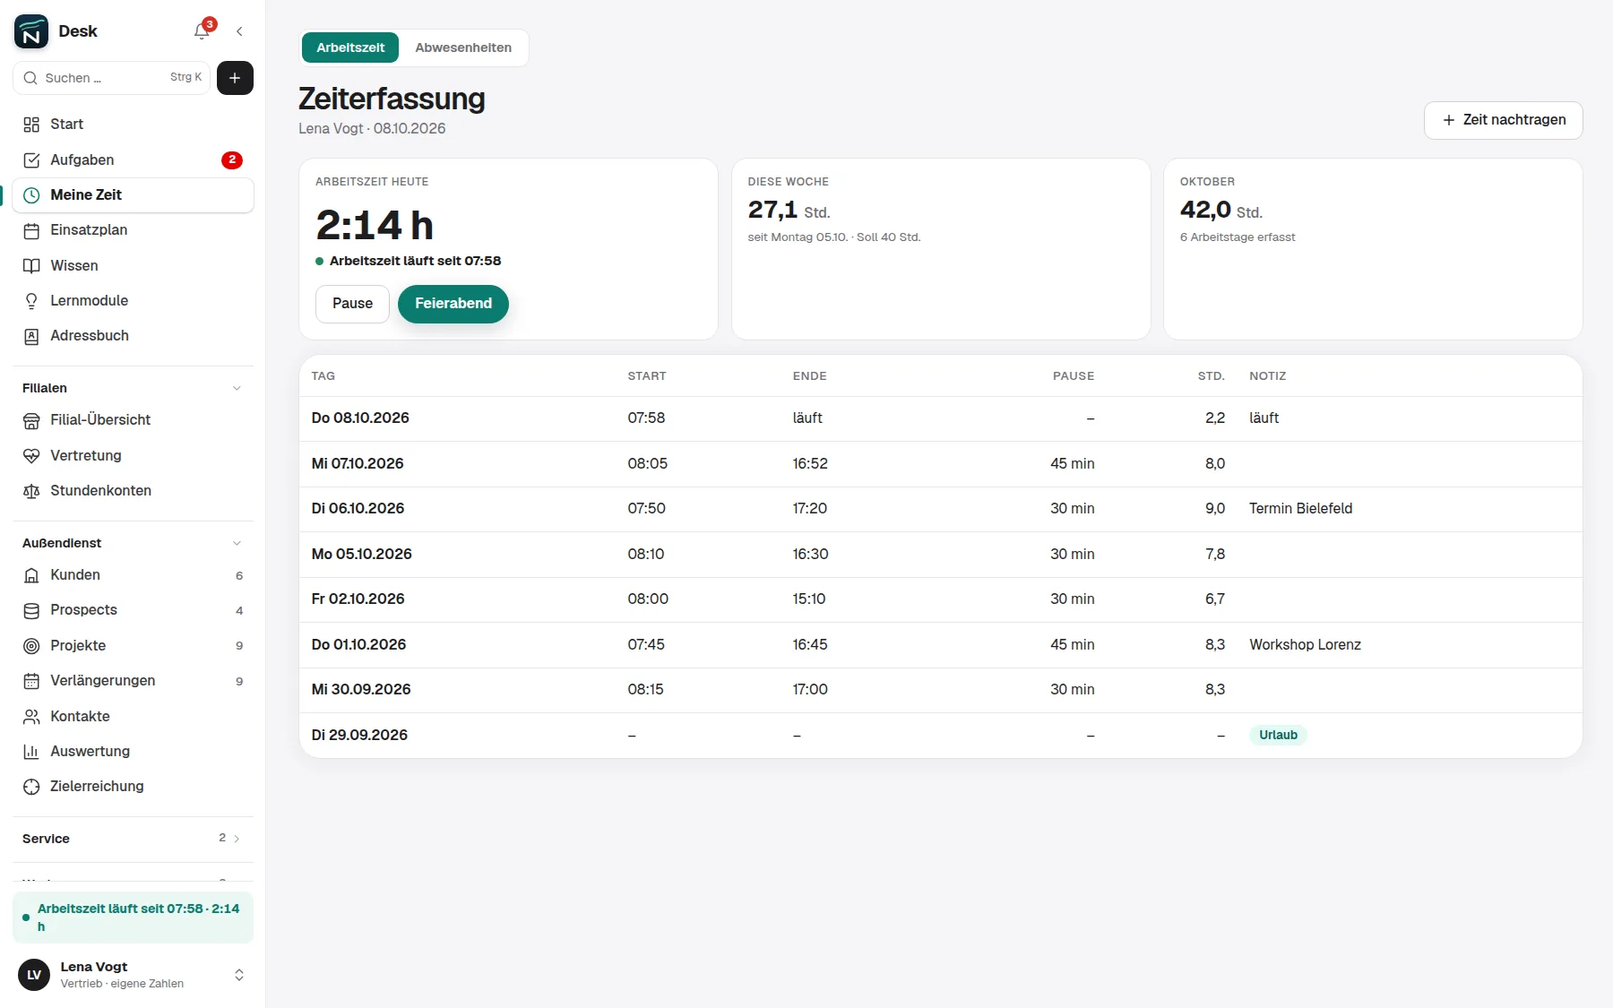Select Meine Zeit menu item
The width and height of the screenshot is (1613, 1008).
click(133, 195)
